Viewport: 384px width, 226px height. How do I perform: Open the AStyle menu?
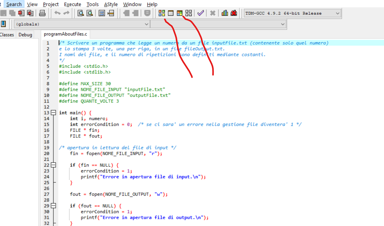point(111,4)
